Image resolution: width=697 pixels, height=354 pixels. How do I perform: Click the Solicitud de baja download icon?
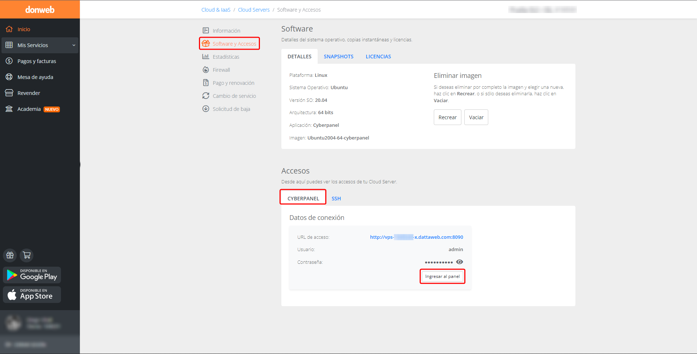click(x=206, y=109)
